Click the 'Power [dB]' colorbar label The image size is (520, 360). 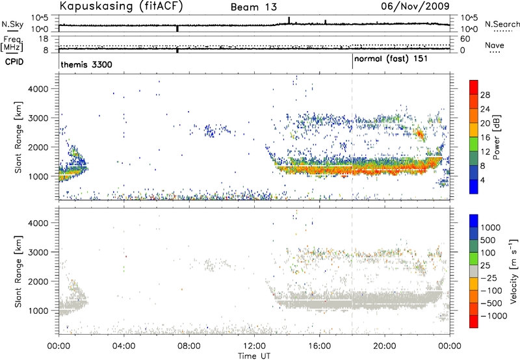point(496,137)
